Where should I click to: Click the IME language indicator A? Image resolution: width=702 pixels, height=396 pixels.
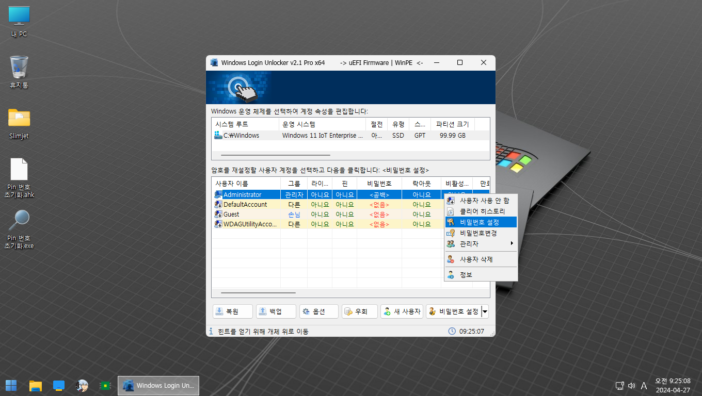(644, 385)
